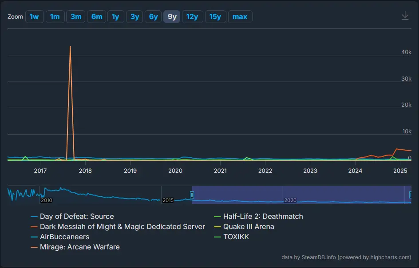Select the max zoom range
The width and height of the screenshot is (419, 268).
[240, 16]
